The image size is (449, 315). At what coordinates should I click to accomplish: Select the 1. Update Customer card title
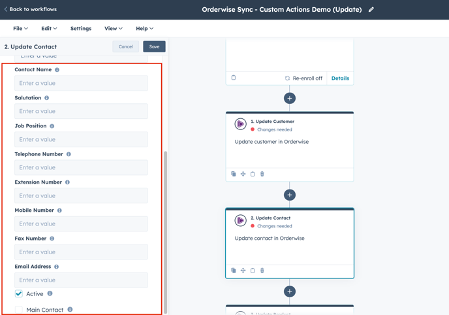(x=272, y=122)
